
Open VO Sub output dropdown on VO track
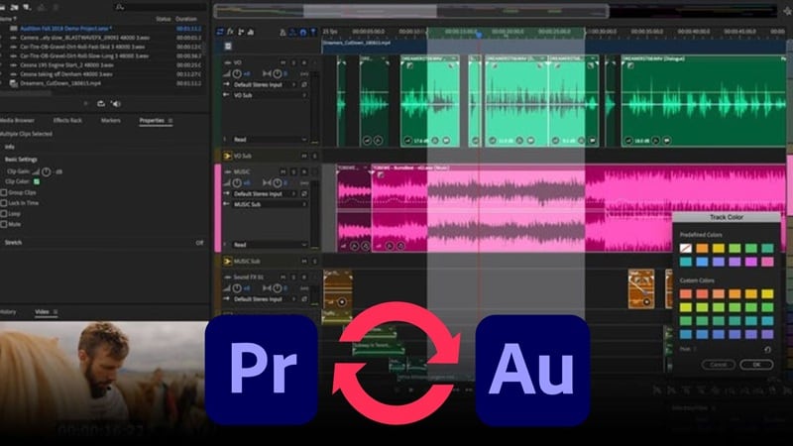coord(270,95)
